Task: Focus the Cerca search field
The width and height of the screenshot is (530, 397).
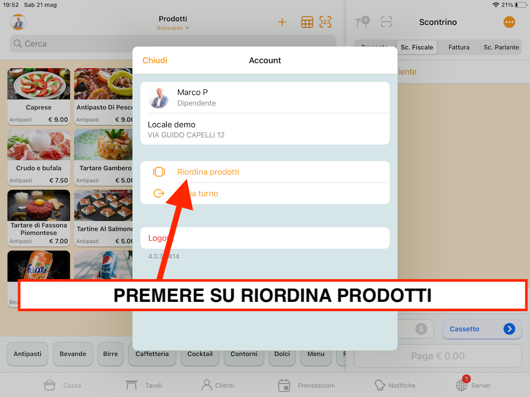Action: 173,43
